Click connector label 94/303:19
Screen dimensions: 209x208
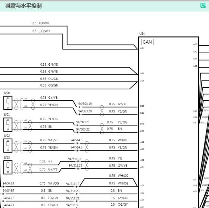(x=85, y=104)
